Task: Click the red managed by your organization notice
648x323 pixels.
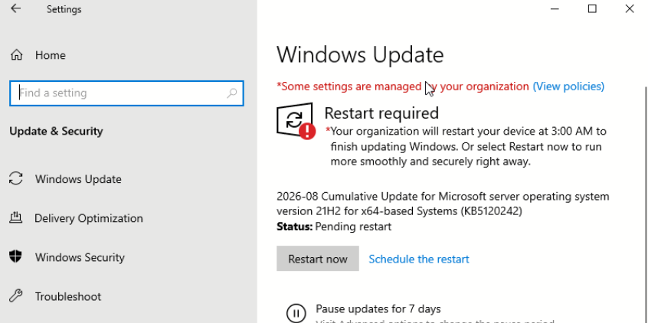Action: point(403,86)
